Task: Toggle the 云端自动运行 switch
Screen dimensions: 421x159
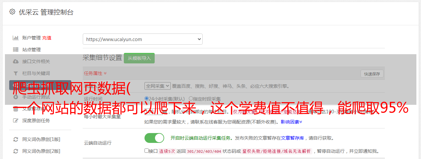Action: click(154, 138)
